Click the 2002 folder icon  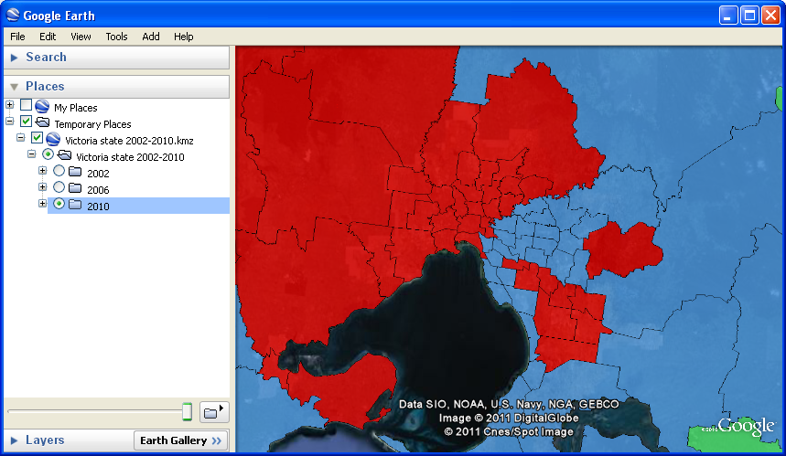coord(75,172)
